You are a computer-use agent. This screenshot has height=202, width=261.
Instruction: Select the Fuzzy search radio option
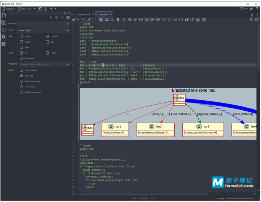coord(21,87)
